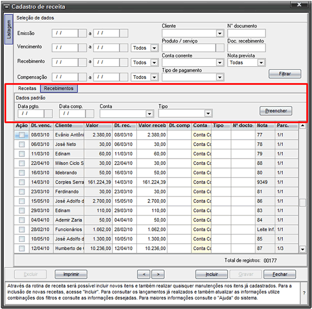Open the Recebimento end date calendar picker
This screenshot has height=309, width=312.
124,62
